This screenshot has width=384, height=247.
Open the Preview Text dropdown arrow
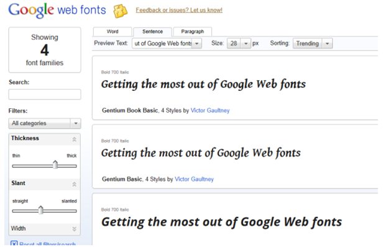click(196, 44)
